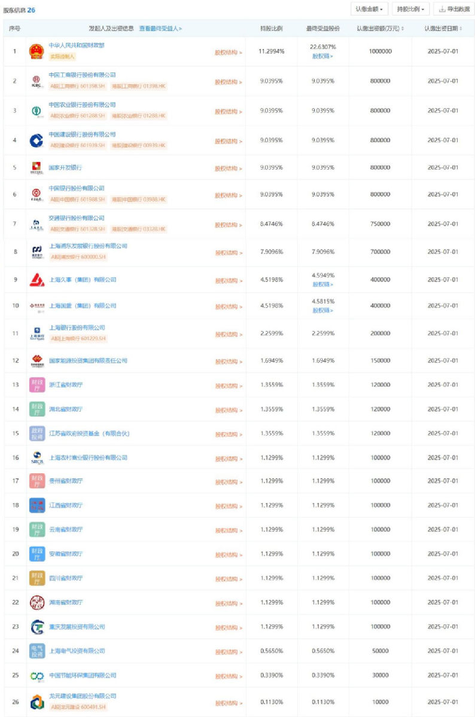This screenshot has width=475, height=717.
Task: Click the 贵州省财政厅 red icon
Action: click(37, 482)
